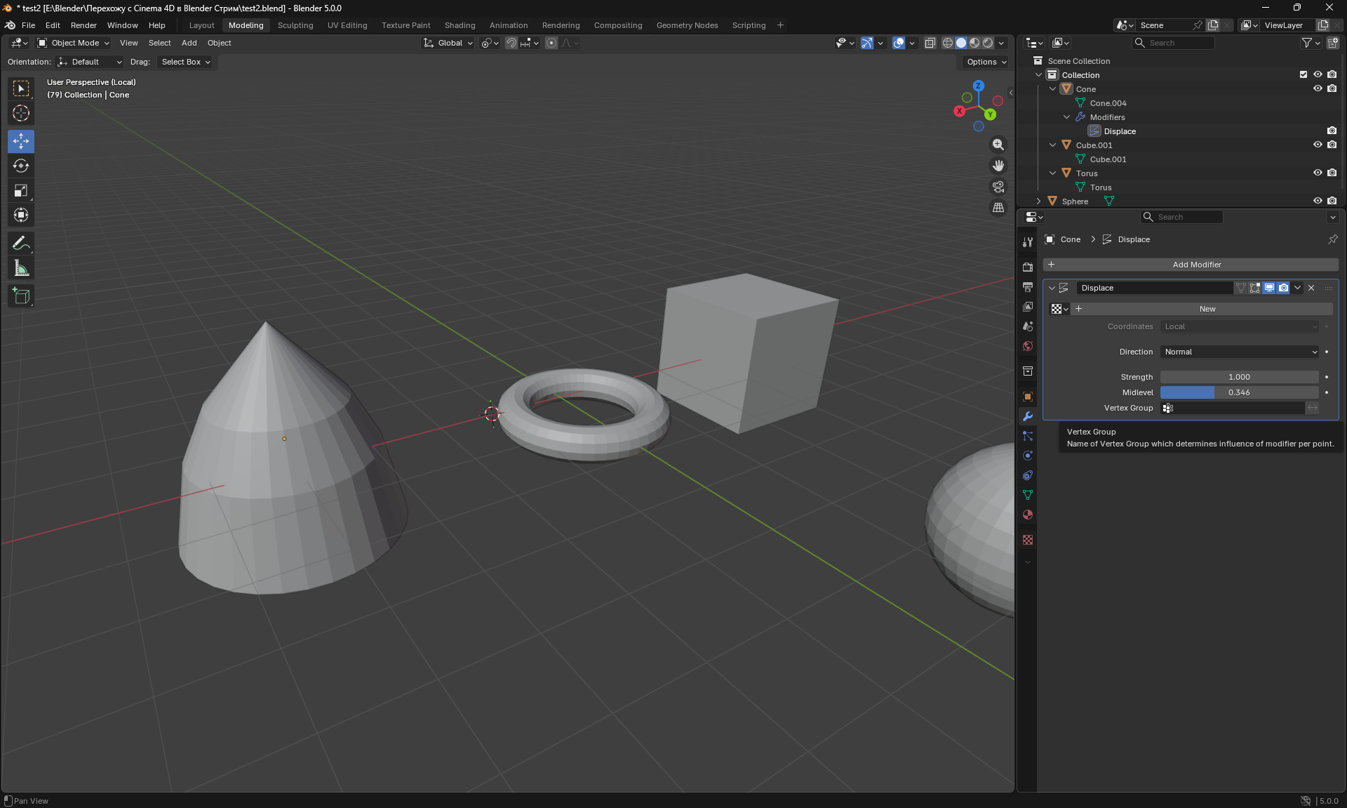Screen dimensions: 1347x808
Task: Hide the Torus object in outliner
Action: click(x=1318, y=173)
